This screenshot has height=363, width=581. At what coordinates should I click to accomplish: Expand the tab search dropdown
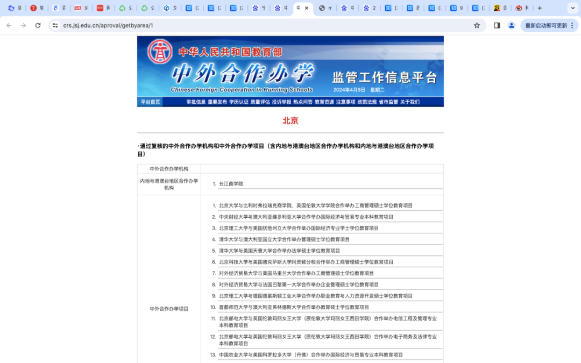tap(573, 8)
